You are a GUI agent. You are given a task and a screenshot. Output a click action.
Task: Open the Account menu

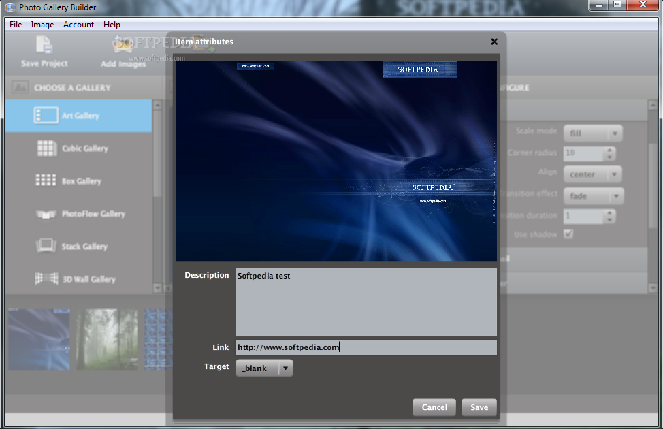tap(79, 25)
